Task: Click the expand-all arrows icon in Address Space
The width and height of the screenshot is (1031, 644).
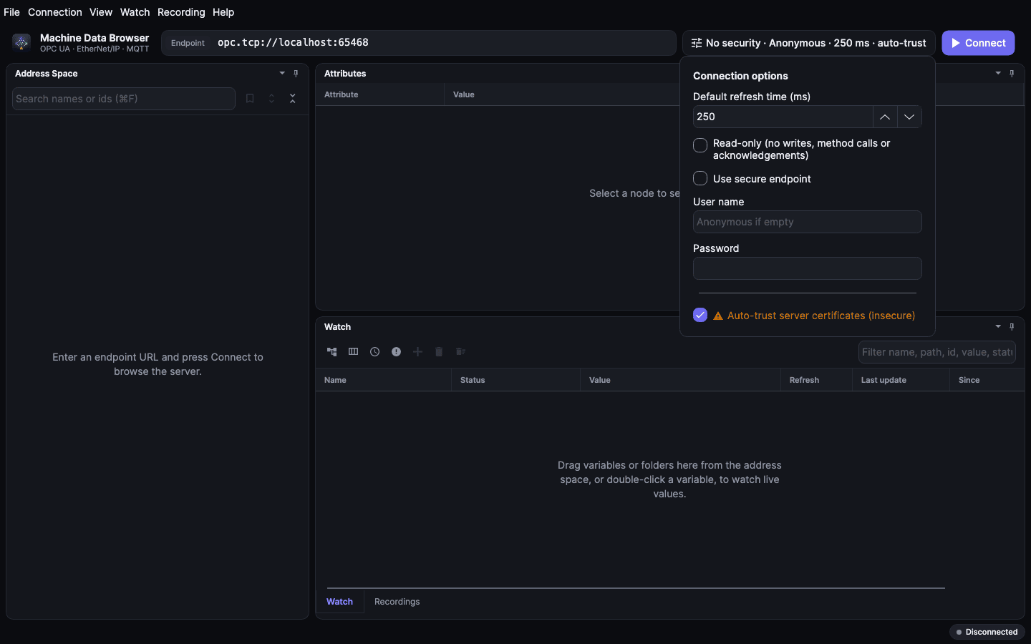Action: coord(271,99)
